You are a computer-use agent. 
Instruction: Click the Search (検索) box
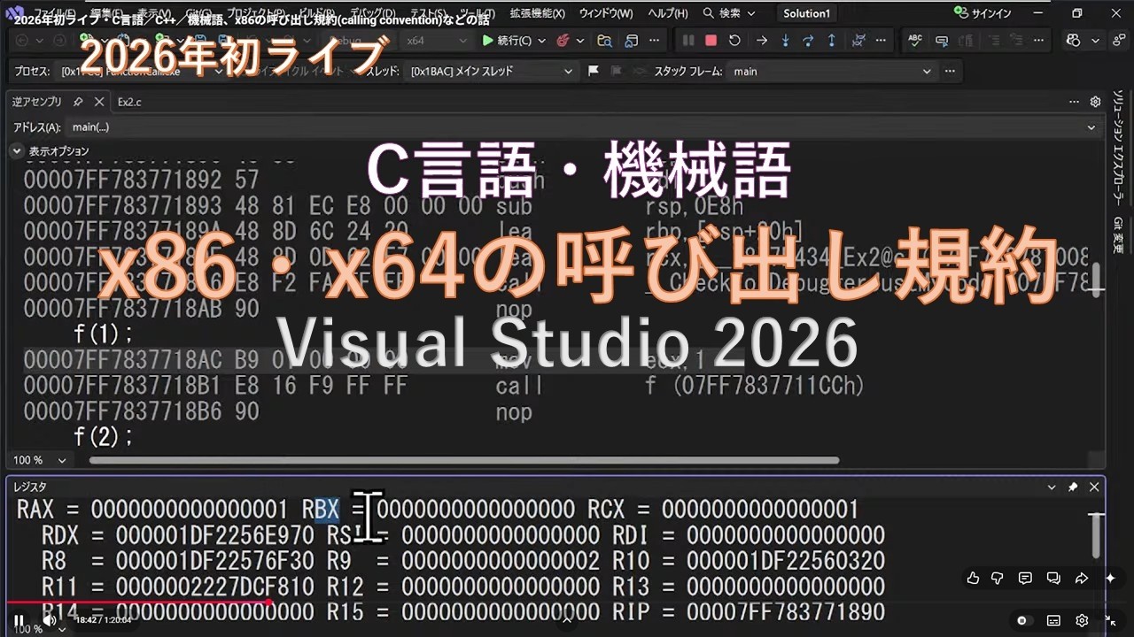click(x=729, y=13)
